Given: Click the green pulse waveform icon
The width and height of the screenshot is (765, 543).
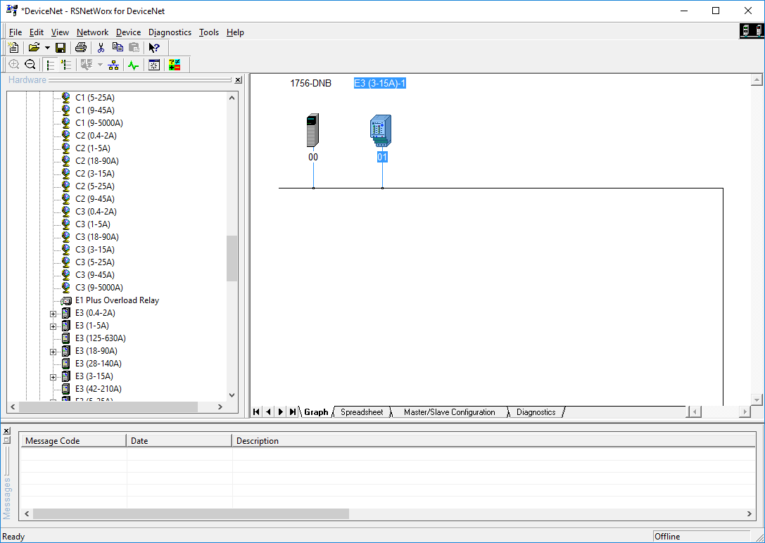Looking at the screenshot, I should click(133, 64).
